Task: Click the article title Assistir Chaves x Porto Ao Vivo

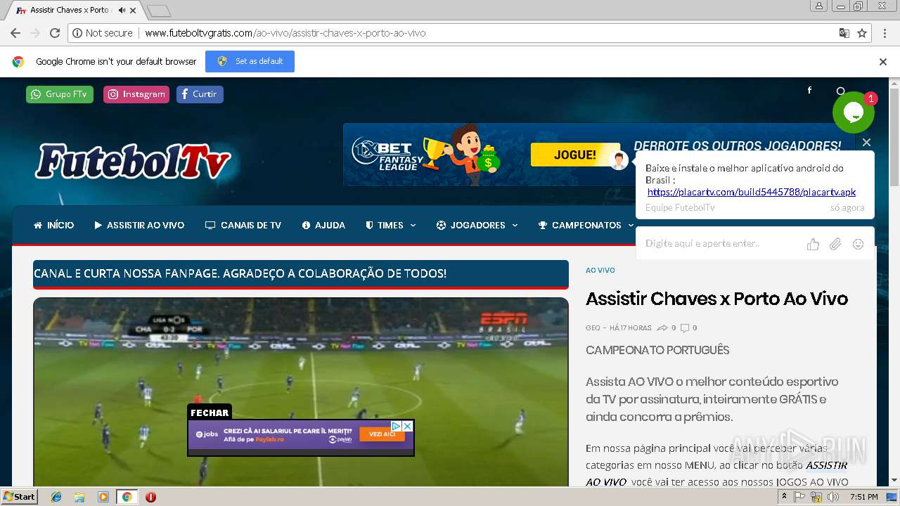Action: click(716, 299)
